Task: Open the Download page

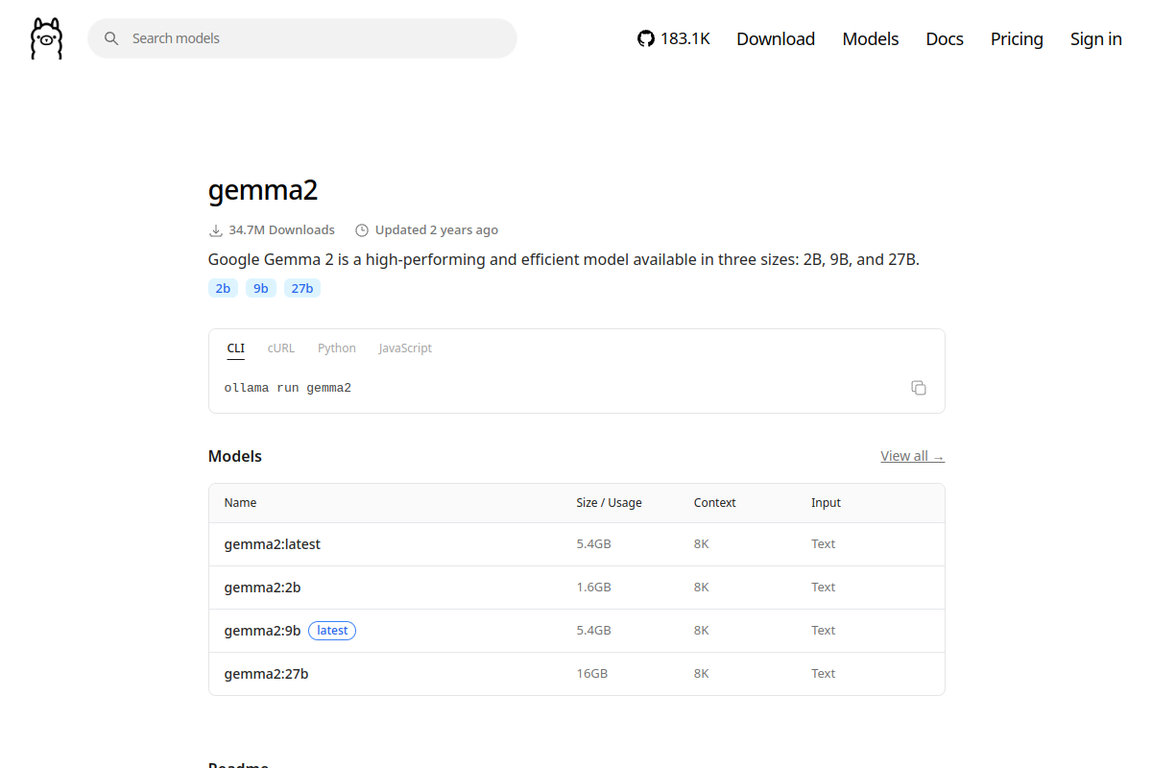Action: pos(776,38)
